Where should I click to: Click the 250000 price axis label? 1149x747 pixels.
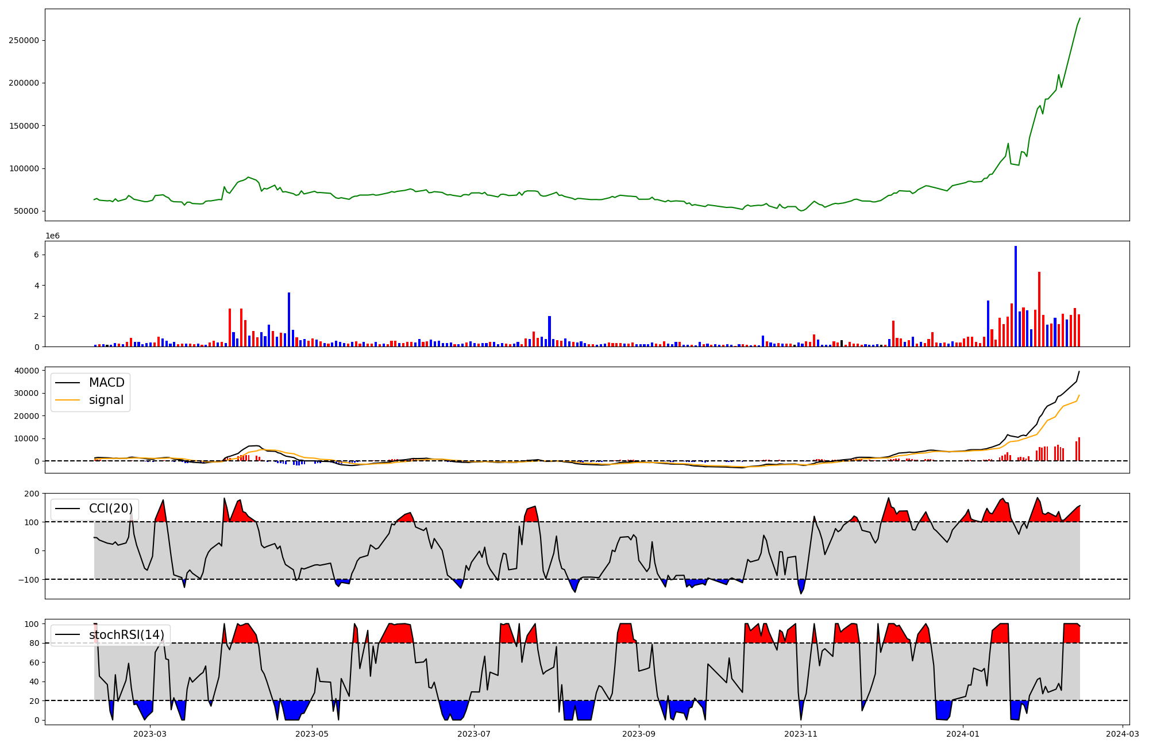24,40
